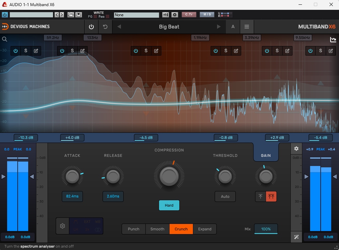
Task: Open the settings gear above the output meter
Action: (x=296, y=148)
